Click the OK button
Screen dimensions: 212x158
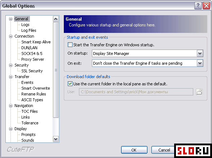point(134,150)
